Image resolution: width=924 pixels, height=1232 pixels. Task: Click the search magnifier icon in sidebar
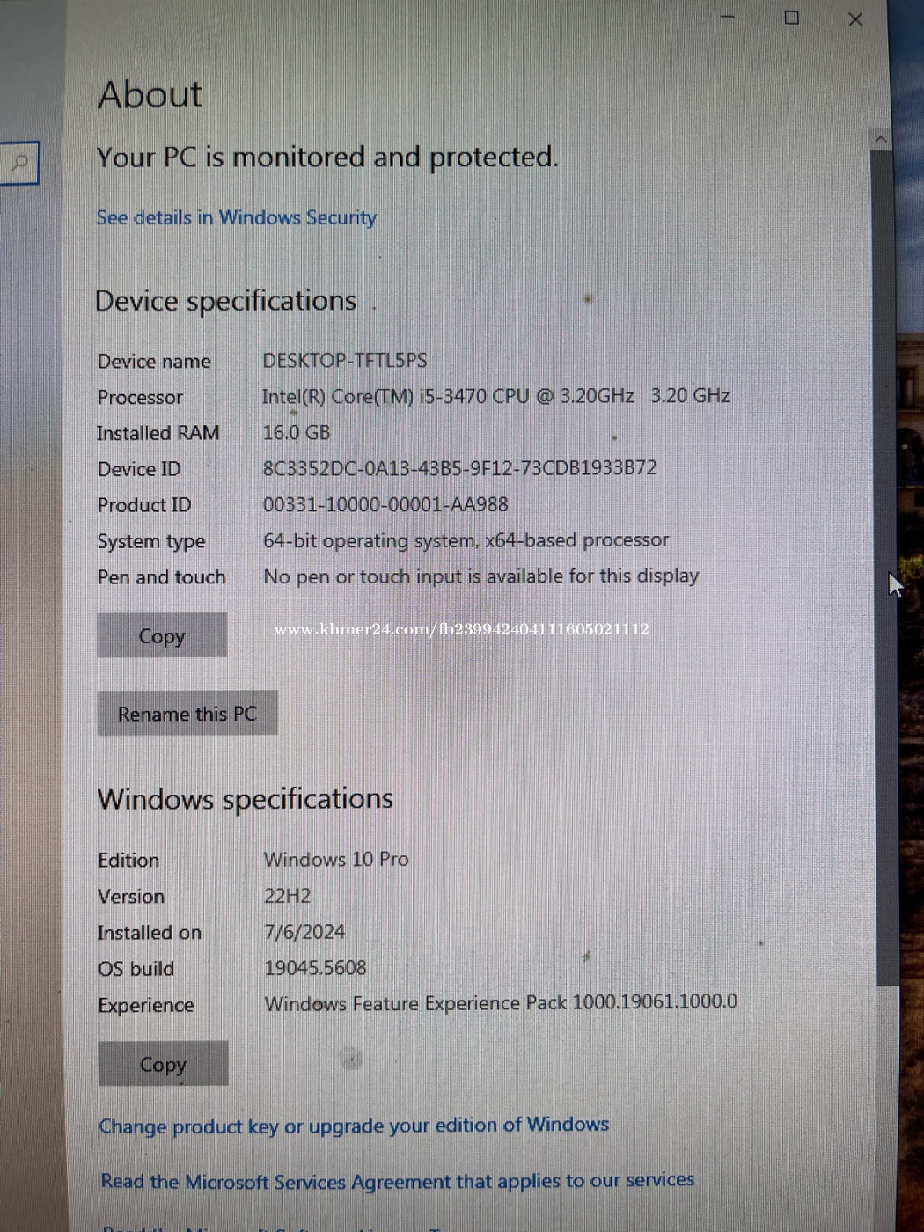[18, 163]
